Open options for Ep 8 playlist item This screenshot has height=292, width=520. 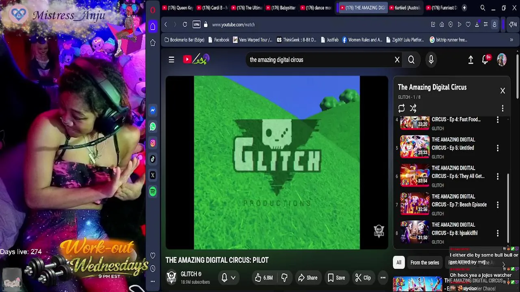click(x=498, y=233)
